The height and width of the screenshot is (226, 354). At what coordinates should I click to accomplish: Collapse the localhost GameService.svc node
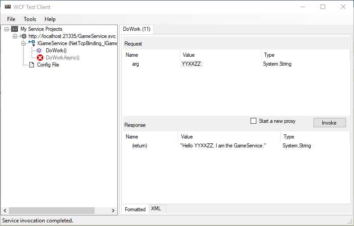click(x=15, y=36)
